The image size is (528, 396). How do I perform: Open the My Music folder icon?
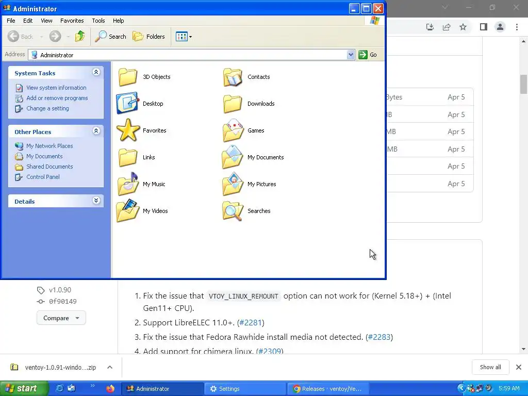pos(128,184)
